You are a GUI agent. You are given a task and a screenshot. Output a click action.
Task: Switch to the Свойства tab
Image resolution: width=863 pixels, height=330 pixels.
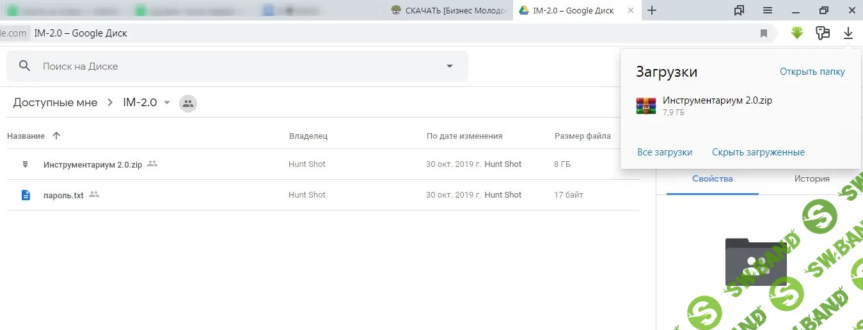[x=712, y=179]
